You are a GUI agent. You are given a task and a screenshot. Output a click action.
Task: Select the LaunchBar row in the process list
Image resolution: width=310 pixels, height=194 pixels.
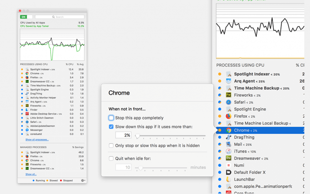(x=260, y=179)
